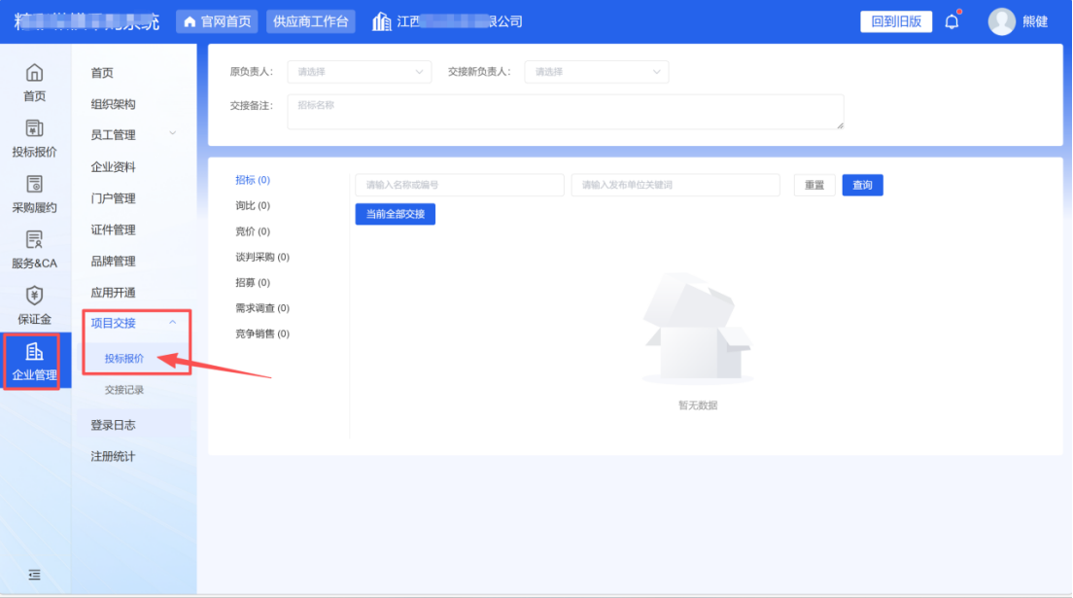
Task: Open 交接记录 in the submenu
Action: (x=124, y=390)
